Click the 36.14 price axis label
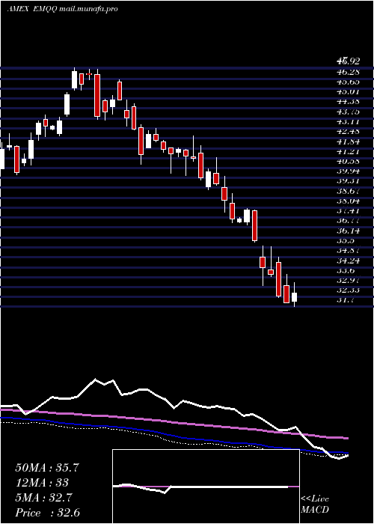 pyautogui.click(x=348, y=231)
